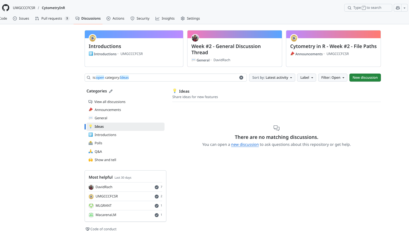Viewport: 409px width, 231px height.
Task: Click DavidRach's avatar in Most helpful
Action: 91,187
